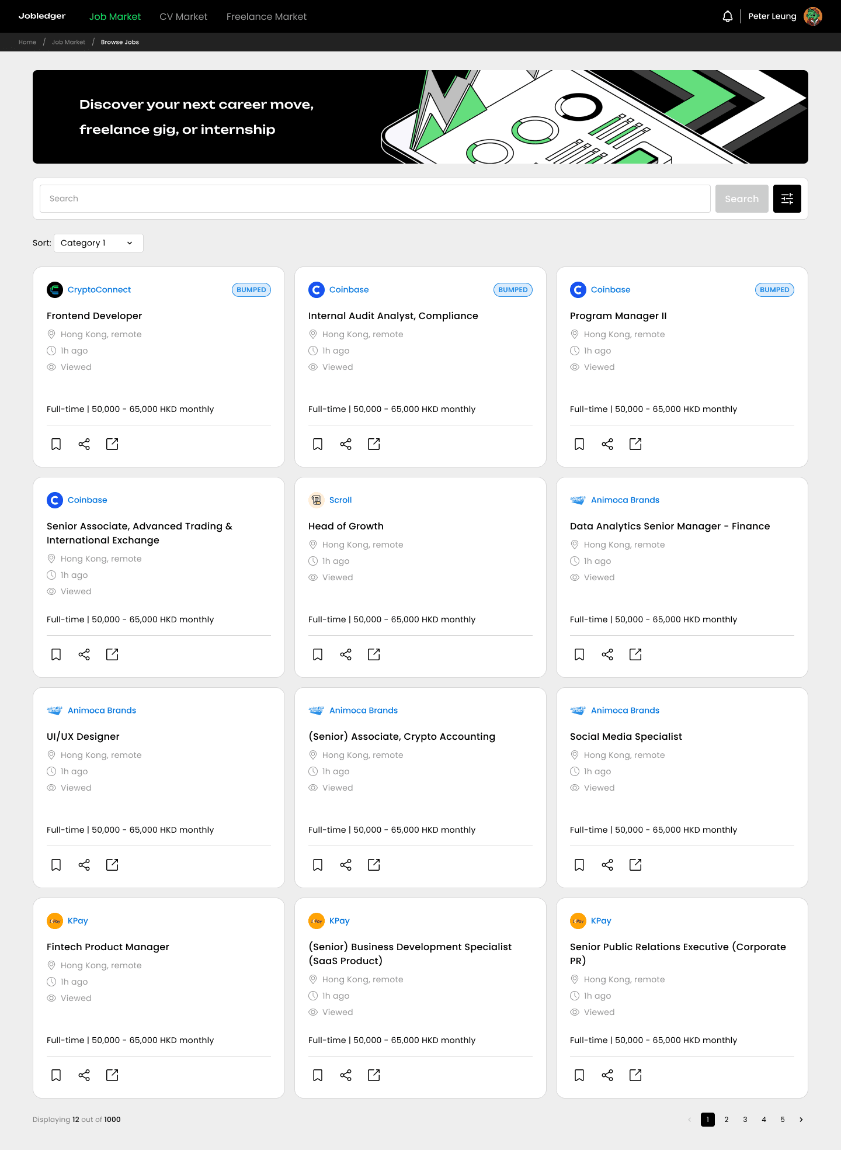Focus the job search input field
The height and width of the screenshot is (1150, 841).
(x=375, y=199)
